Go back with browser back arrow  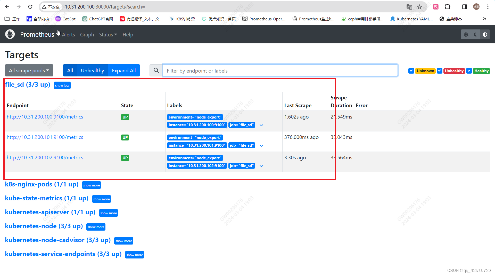coord(7,7)
